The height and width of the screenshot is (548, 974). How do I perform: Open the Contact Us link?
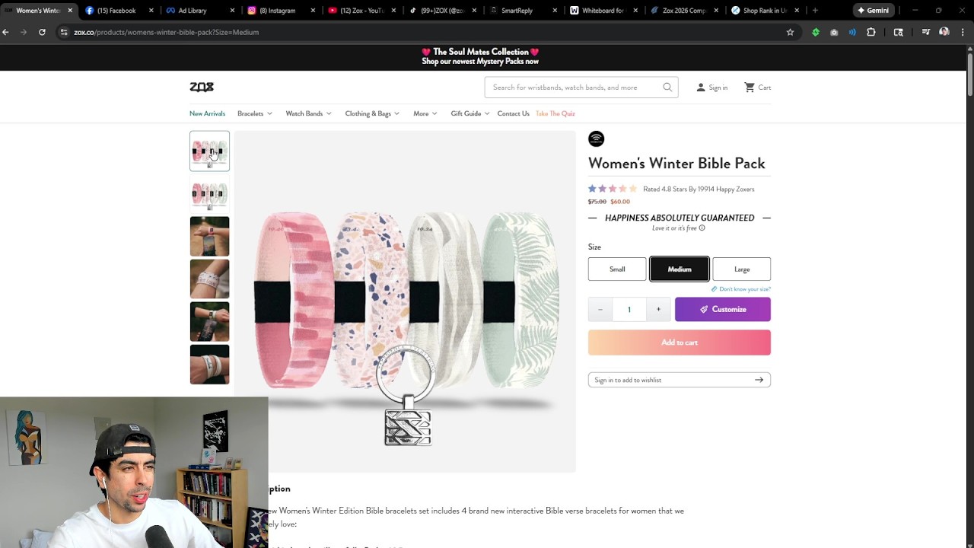[513, 113]
